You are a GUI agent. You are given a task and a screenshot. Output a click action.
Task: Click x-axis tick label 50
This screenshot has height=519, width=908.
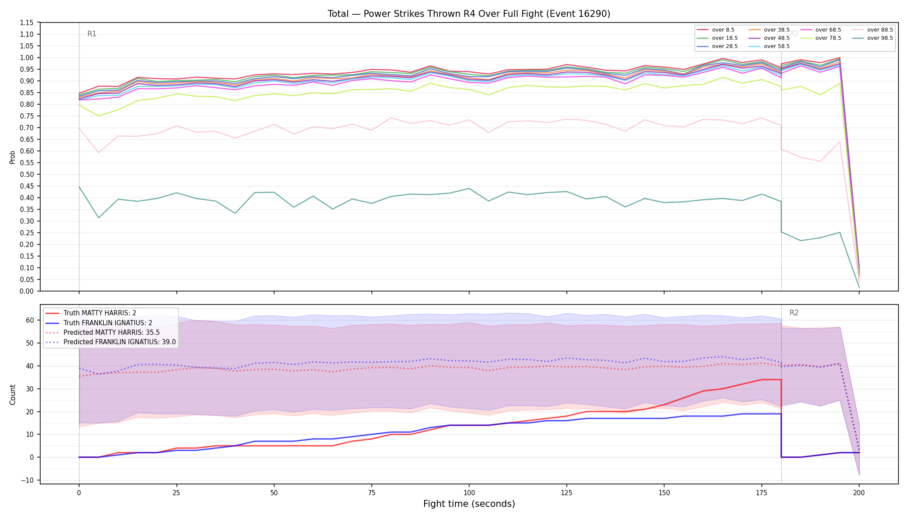coord(274,493)
